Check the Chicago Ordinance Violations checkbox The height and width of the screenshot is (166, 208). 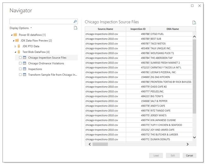pyautogui.click(x=20, y=63)
